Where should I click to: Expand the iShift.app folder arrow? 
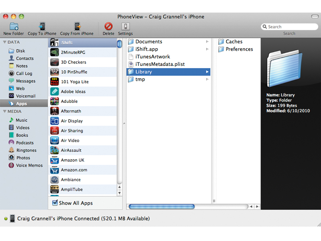tap(207, 49)
